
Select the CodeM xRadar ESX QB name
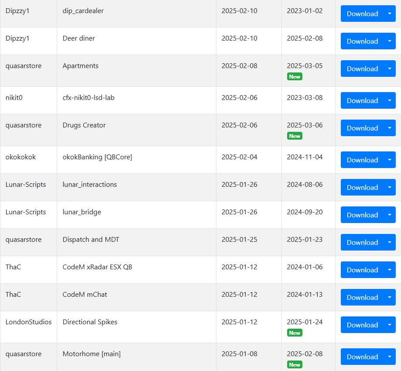click(97, 267)
